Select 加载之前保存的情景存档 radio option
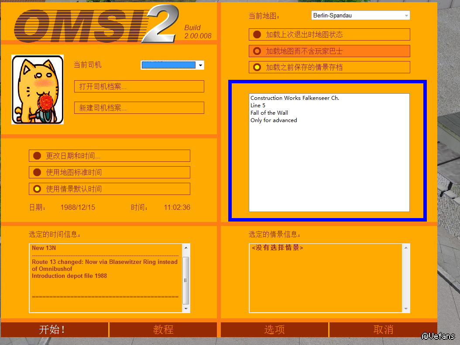 [329, 67]
